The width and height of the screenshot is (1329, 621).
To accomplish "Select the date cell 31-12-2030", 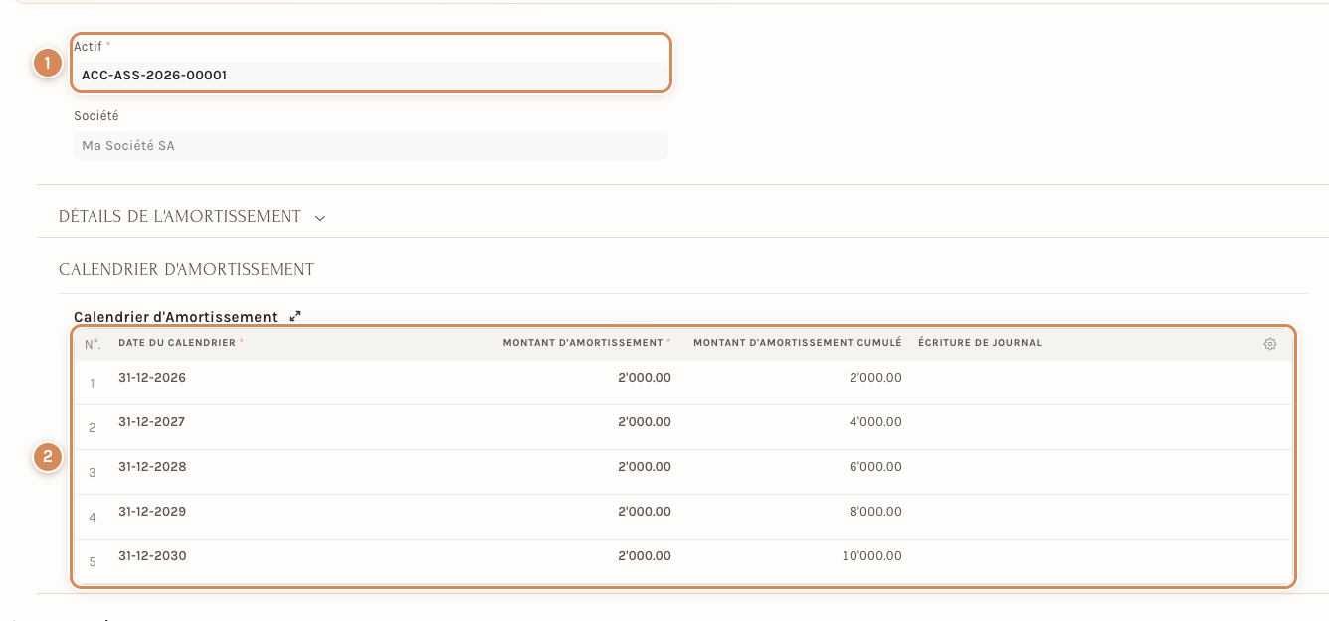I will point(152,556).
